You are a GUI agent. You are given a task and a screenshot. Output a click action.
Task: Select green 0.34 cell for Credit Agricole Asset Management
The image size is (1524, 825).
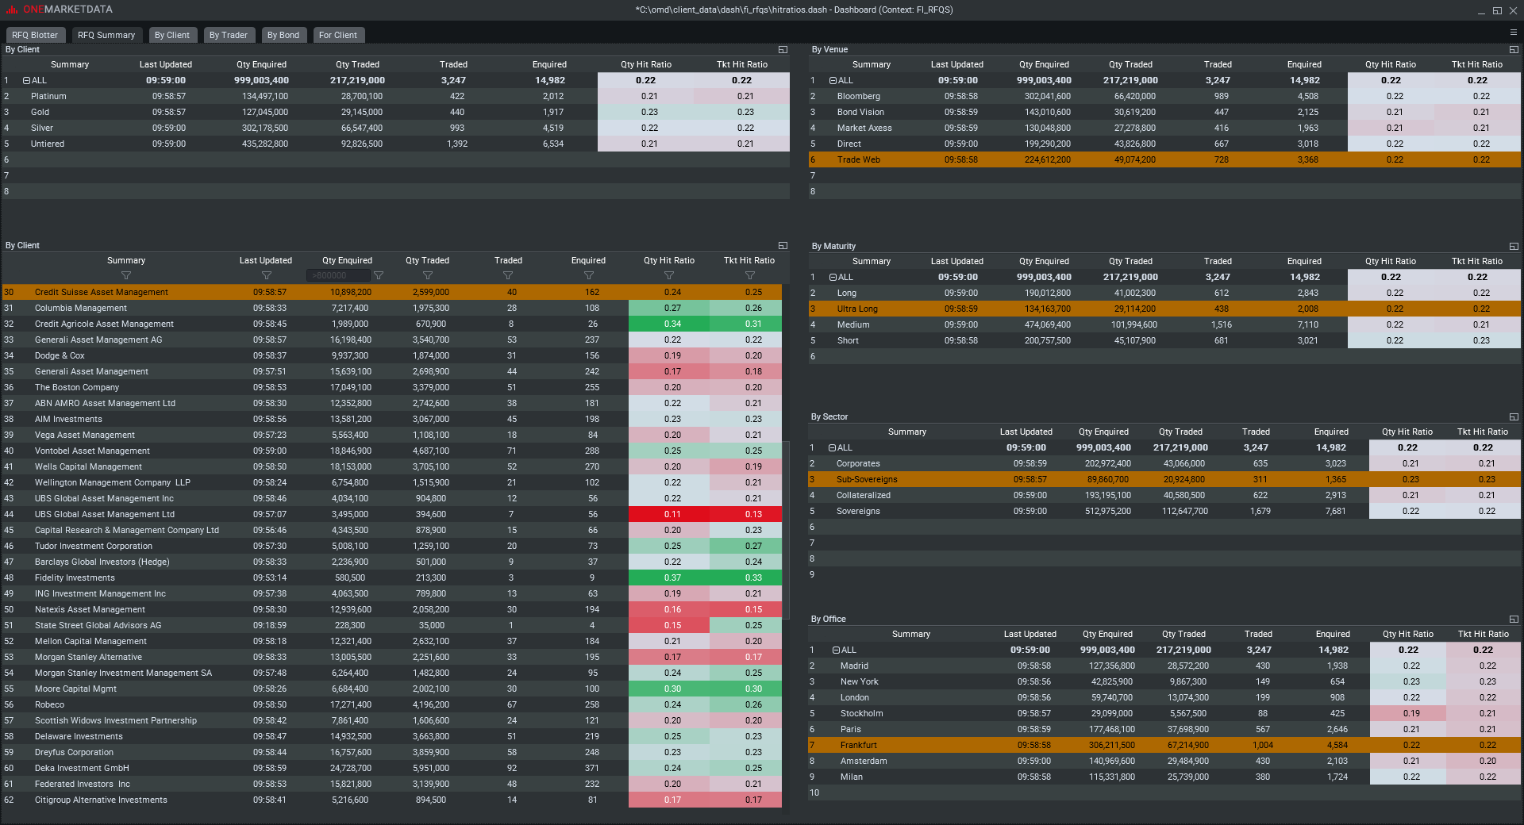coord(669,324)
